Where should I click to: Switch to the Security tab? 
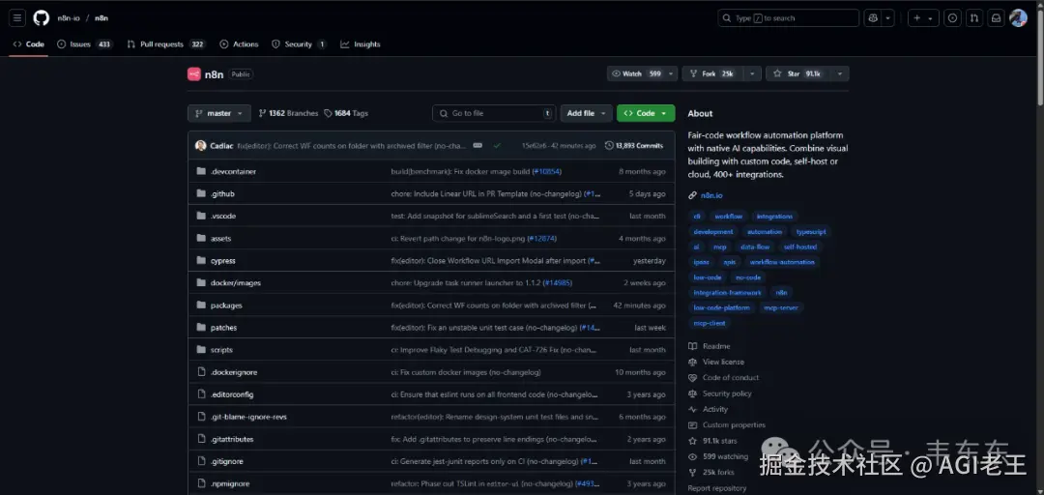(x=299, y=44)
